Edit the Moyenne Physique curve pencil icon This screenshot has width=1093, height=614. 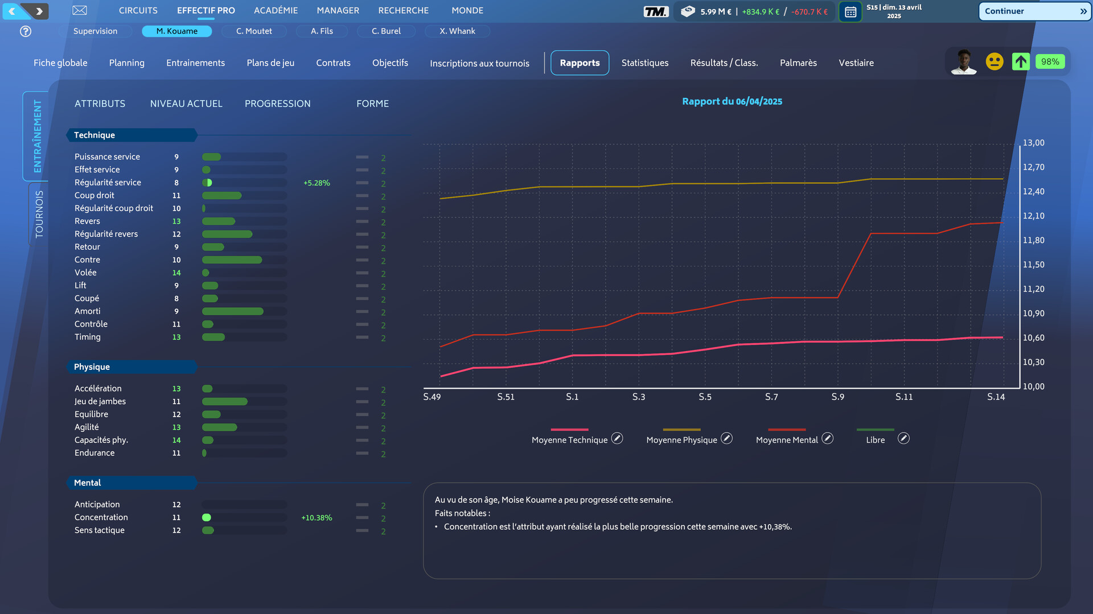pos(726,439)
